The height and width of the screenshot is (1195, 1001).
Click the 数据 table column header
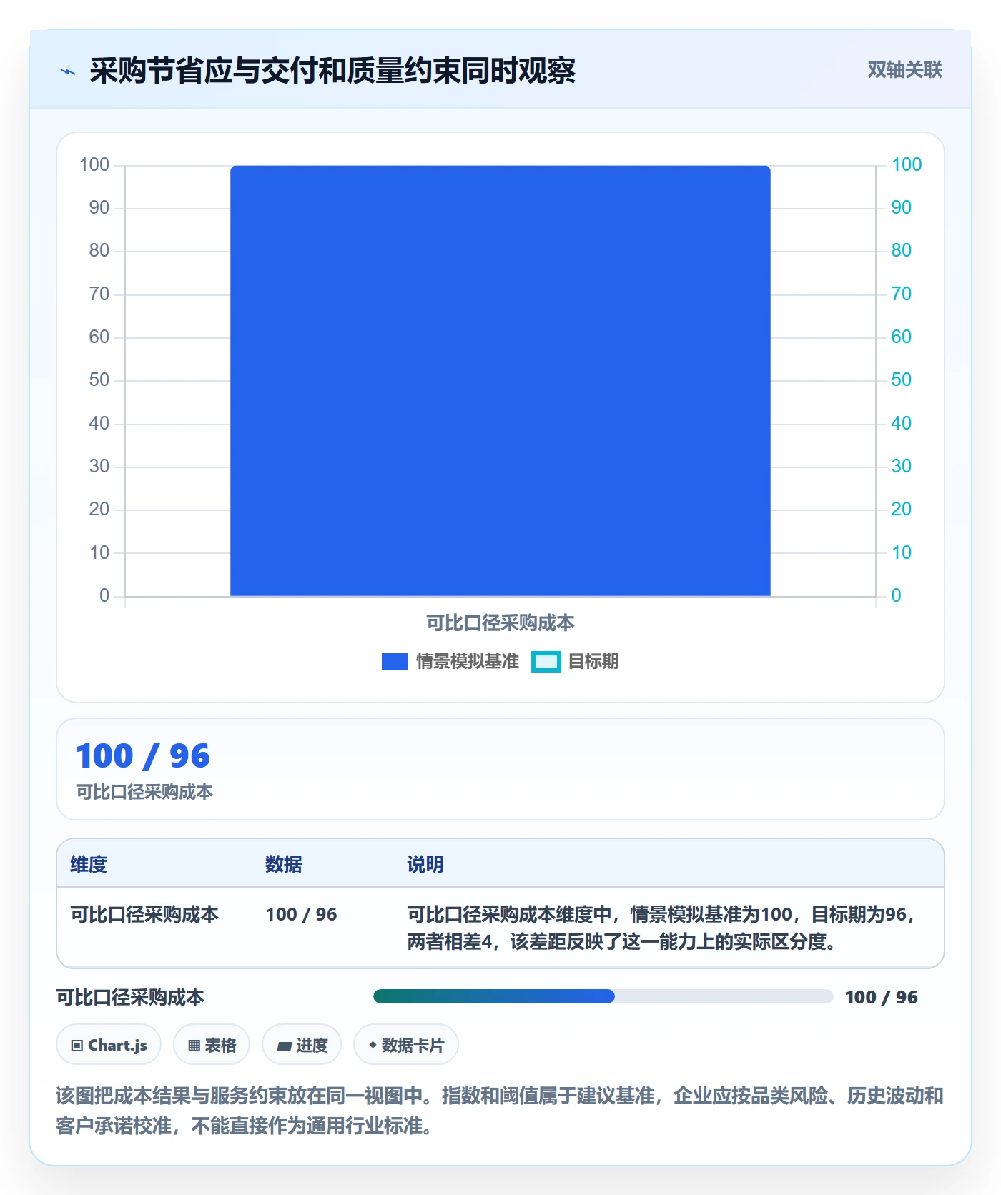tap(284, 864)
